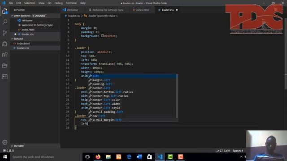Show hidden system tray icons
Viewport: 287px width, 161px height.
point(241,157)
